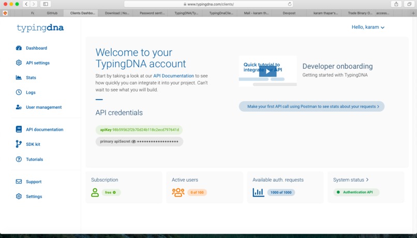417x238 pixels.
Task: Play the quick tutorial video
Action: coord(268,71)
